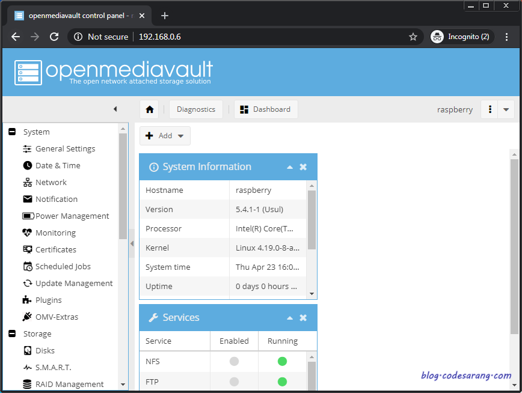Hide sidebar using the splitter arrow
The height and width of the screenshot is (393, 522).
pos(132,243)
